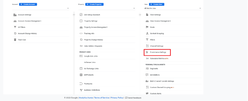Click the View Settings document icon

click(x=147, y=15)
